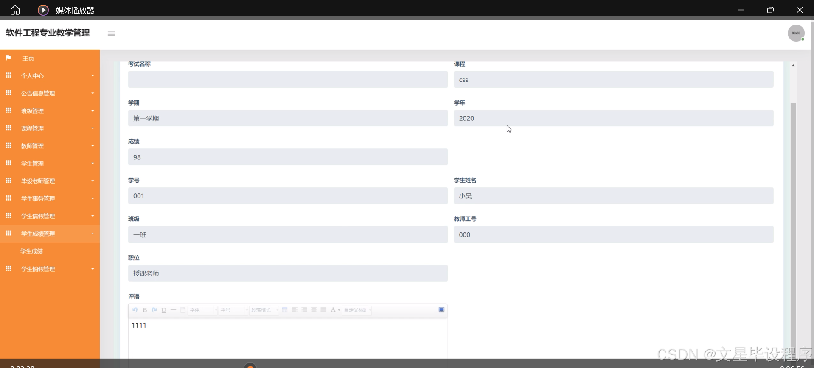Image resolution: width=814 pixels, height=368 pixels.
Task: Click the grid icon beside 课程管理
Action: 8,128
